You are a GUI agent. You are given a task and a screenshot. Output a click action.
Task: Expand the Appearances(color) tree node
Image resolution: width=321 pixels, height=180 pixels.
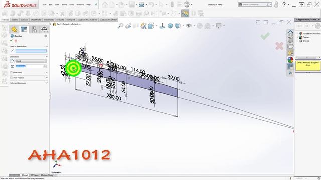[x=297, y=33]
